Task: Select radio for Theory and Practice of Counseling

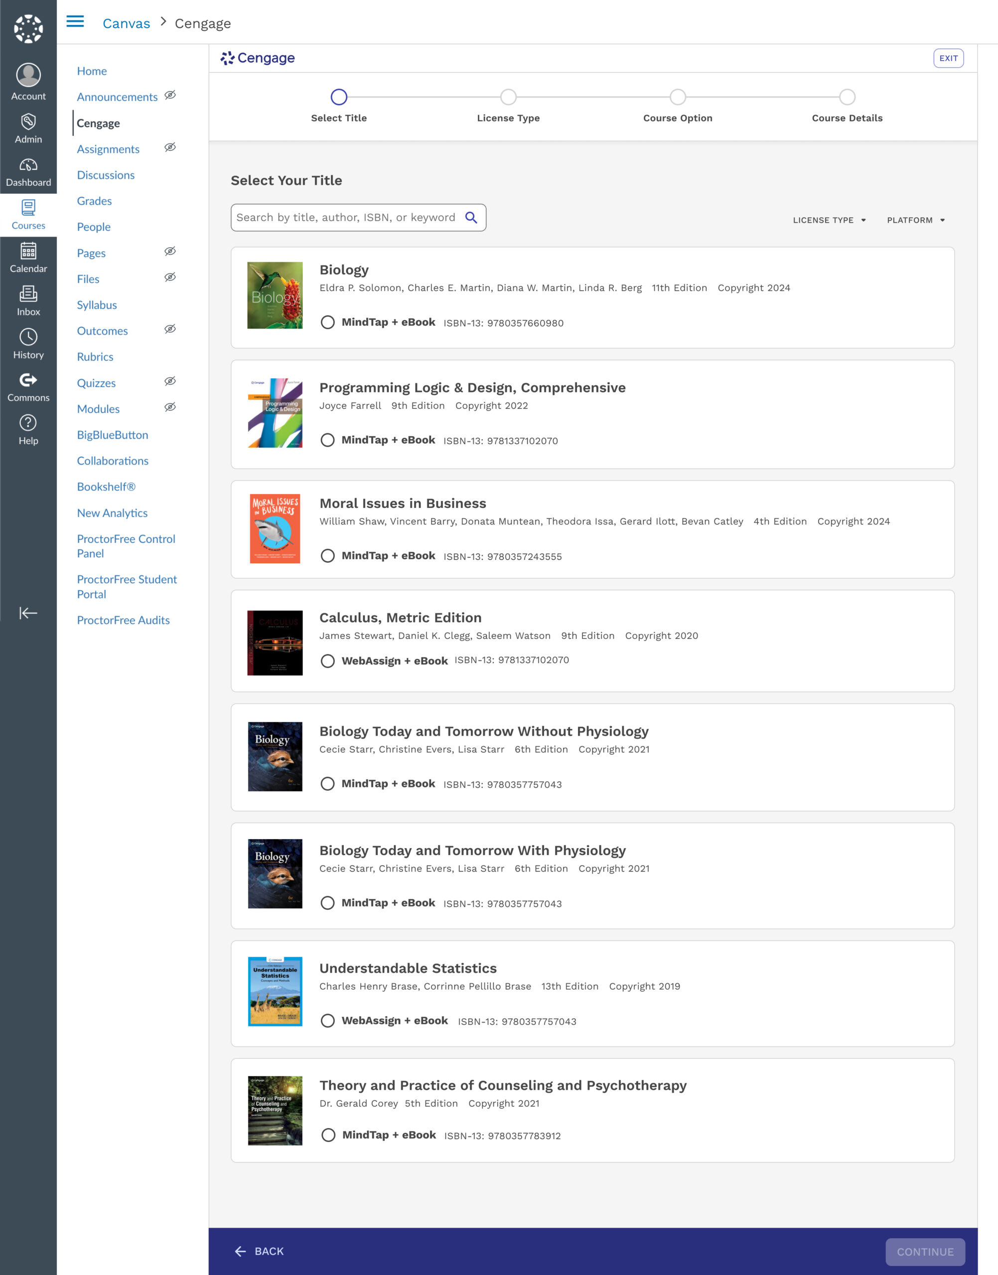Action: pos(328,1136)
